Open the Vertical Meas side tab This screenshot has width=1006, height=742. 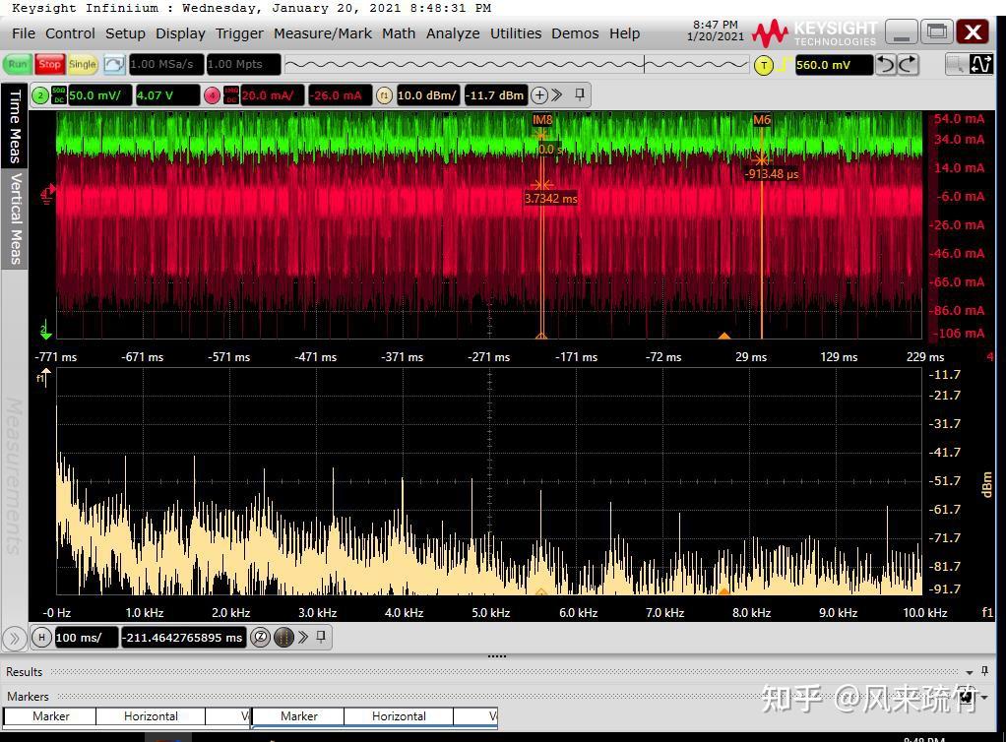coord(14,218)
